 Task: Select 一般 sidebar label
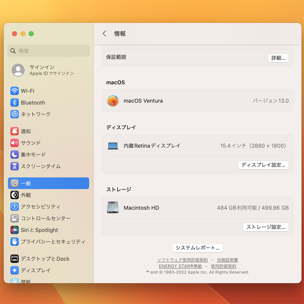tap(26, 183)
